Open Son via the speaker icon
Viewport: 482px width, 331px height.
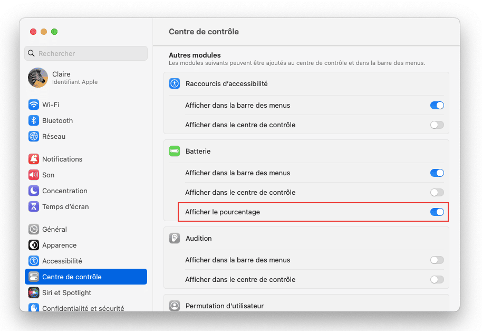point(34,175)
